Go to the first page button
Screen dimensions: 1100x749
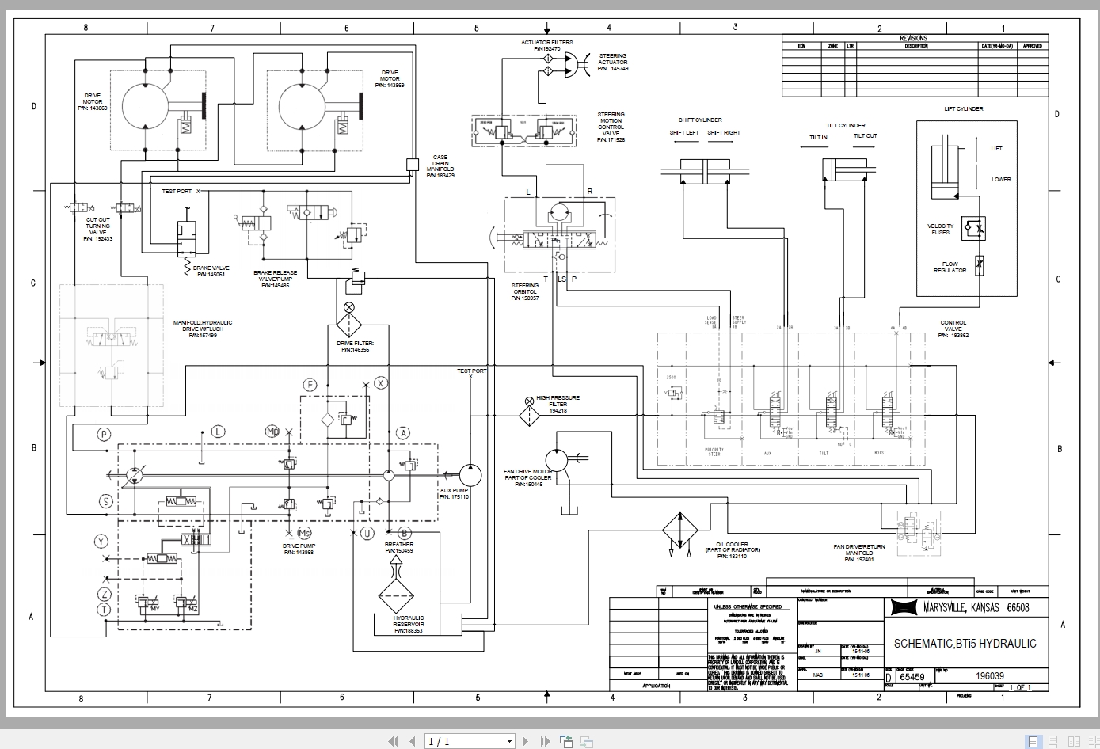click(x=393, y=741)
